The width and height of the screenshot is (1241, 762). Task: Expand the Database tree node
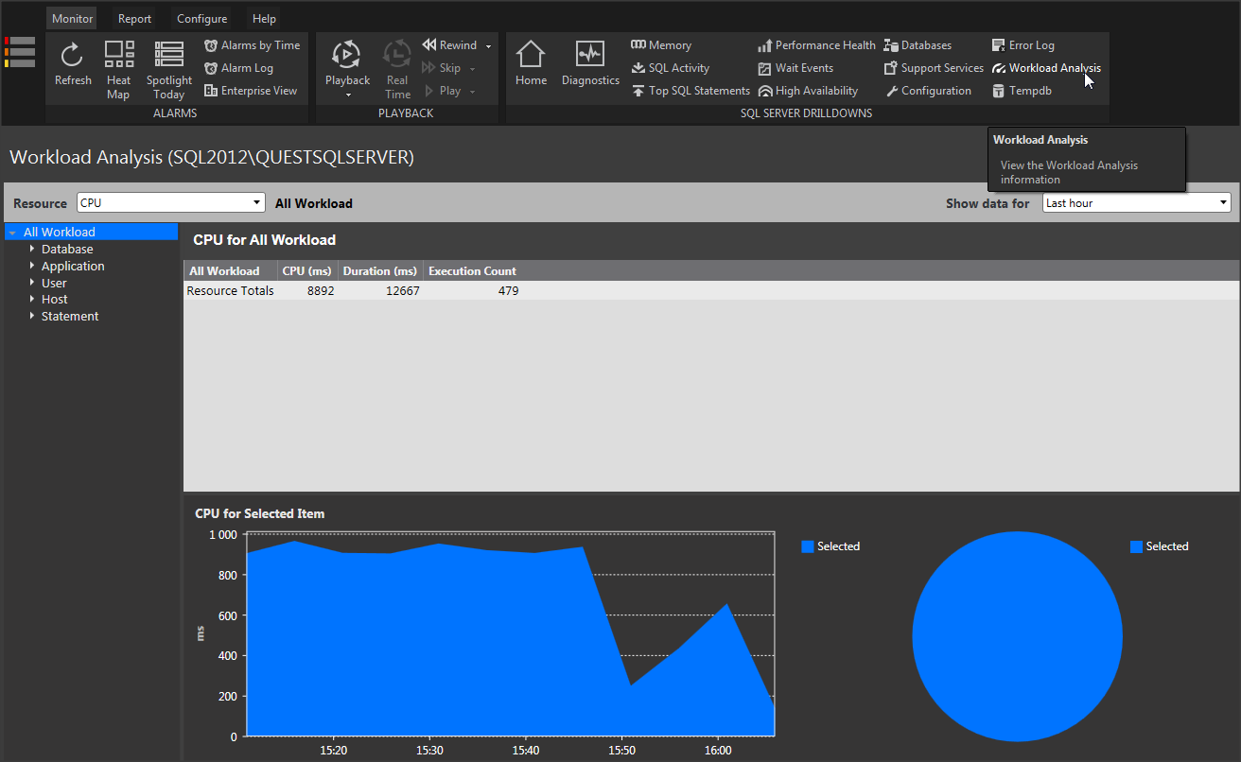32,249
